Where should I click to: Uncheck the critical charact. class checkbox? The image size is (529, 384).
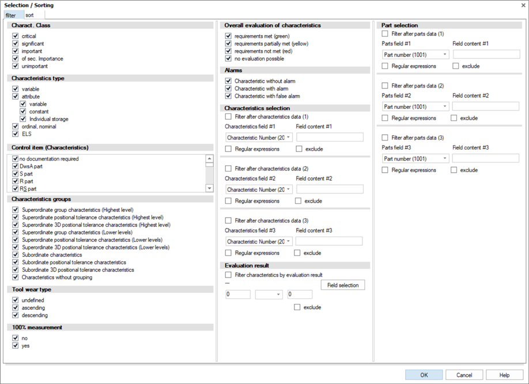(15, 36)
